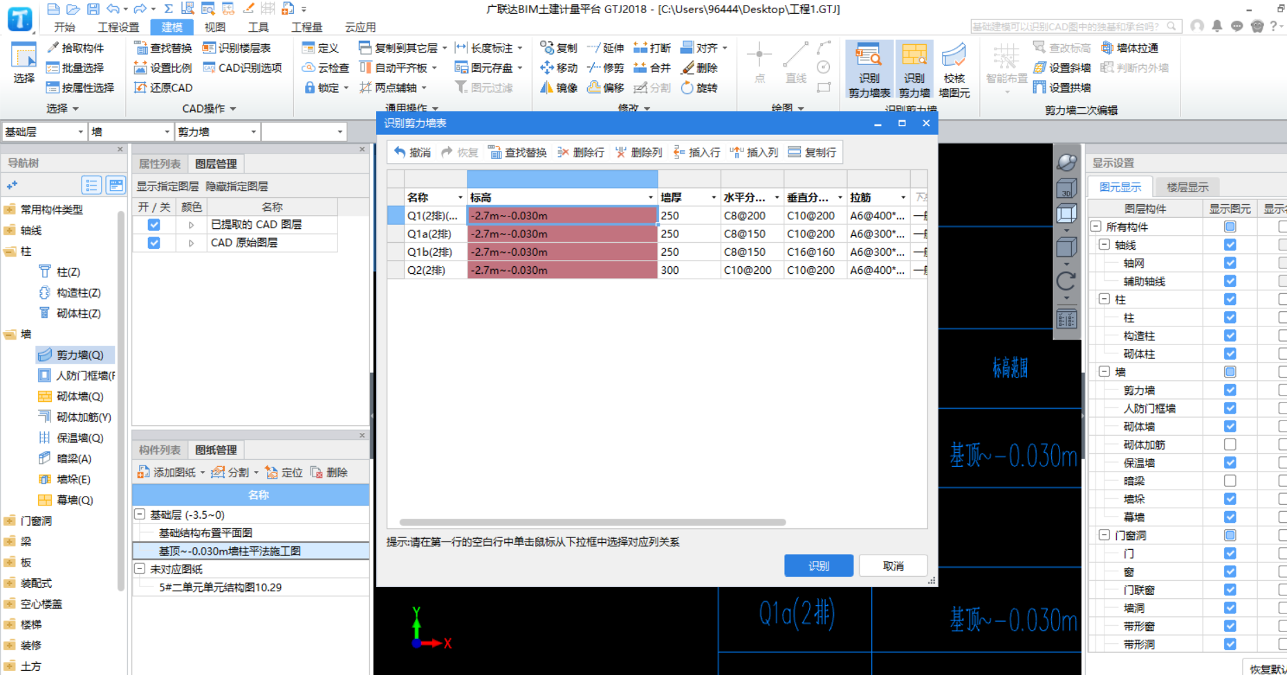The height and width of the screenshot is (675, 1287).
Task: Click the 拾取构件 pick component tool
Action: click(75, 48)
